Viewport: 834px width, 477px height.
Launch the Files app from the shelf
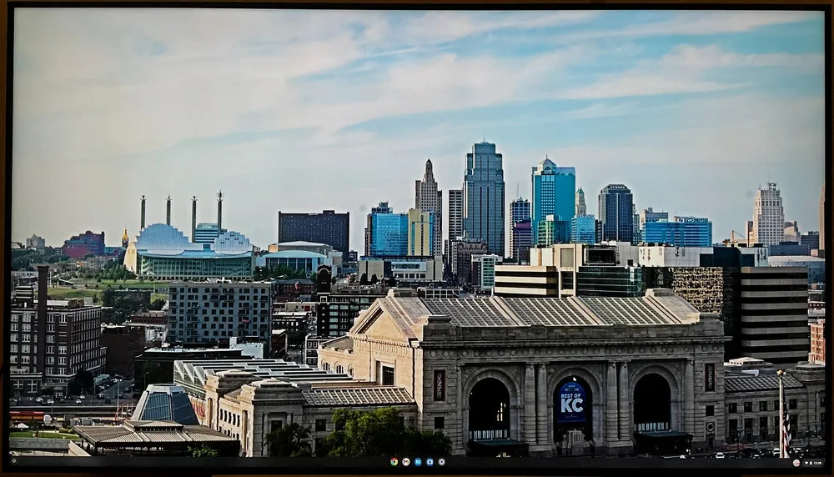pos(418,462)
